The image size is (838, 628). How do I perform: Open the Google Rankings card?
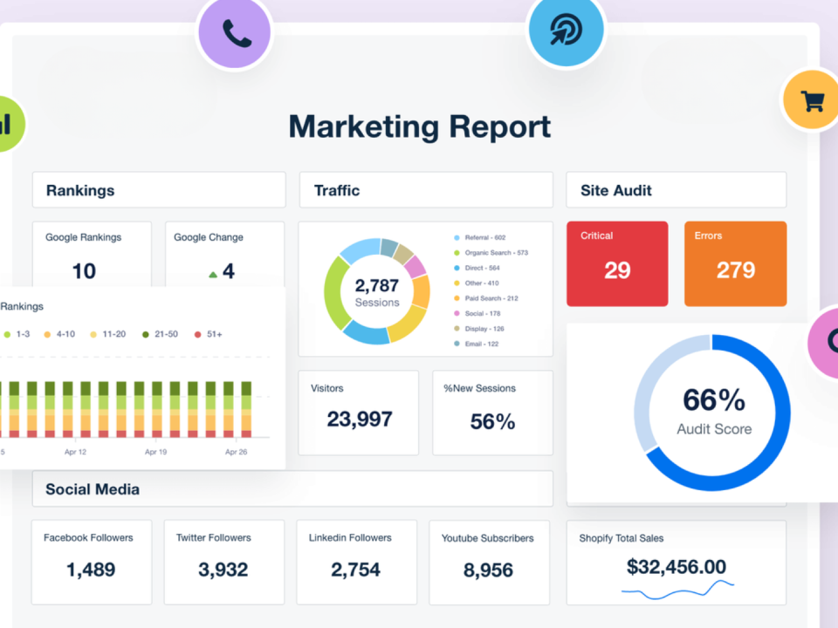click(x=92, y=256)
